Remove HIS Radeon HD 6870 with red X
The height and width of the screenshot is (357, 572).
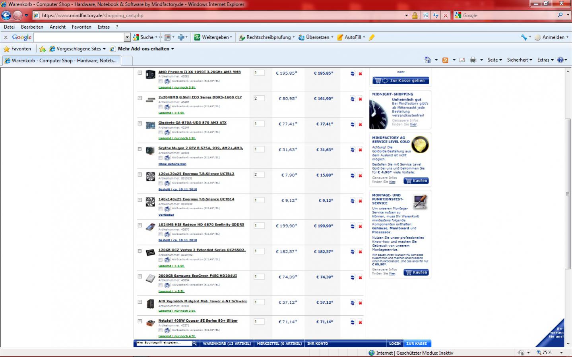point(360,226)
